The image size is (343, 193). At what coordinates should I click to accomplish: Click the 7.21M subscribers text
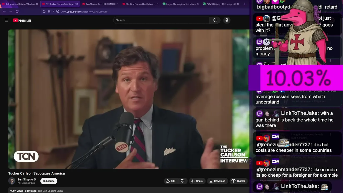26,183
